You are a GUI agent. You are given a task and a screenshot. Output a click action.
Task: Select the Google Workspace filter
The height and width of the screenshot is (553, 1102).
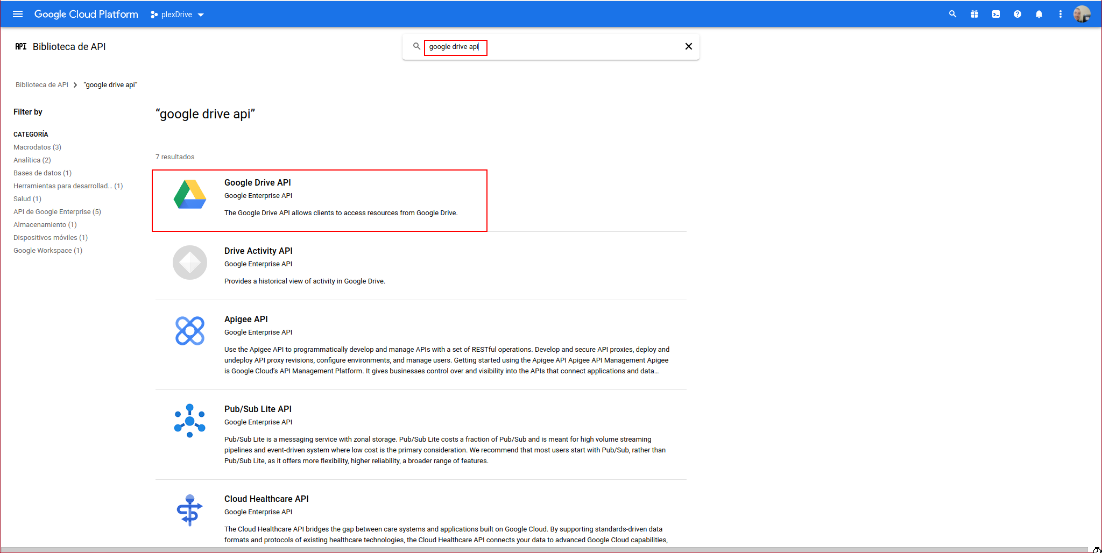pyautogui.click(x=47, y=251)
